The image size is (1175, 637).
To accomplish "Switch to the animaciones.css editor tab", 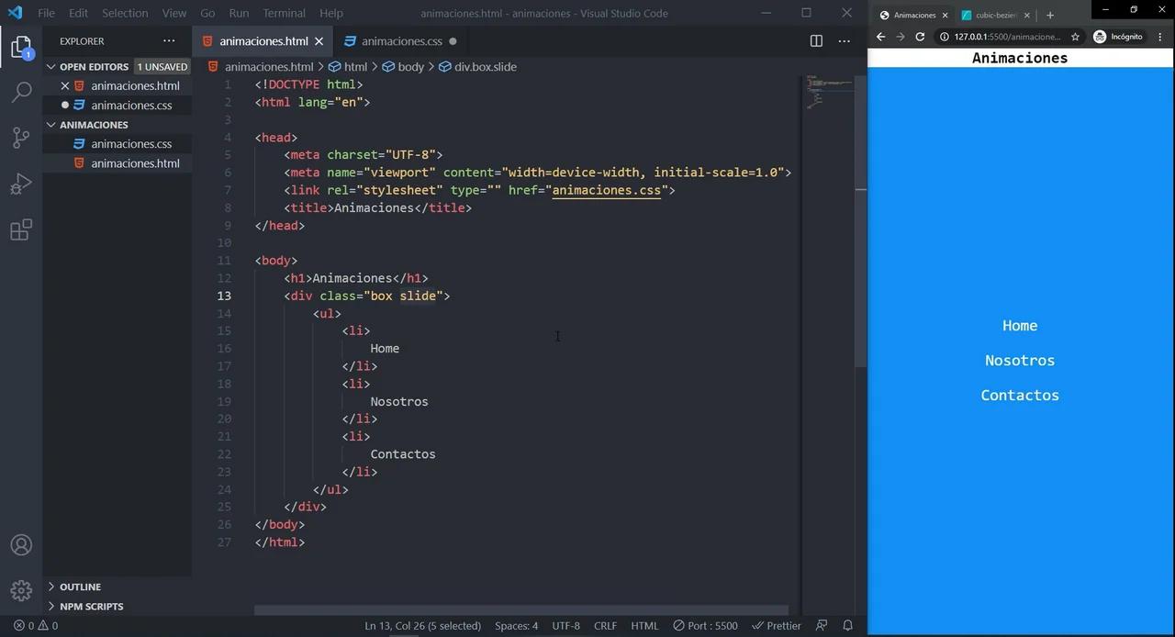I will coord(401,41).
